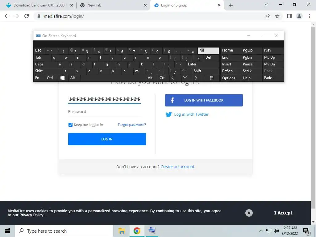
Task: Open new tab with plus button
Action: (x=231, y=5)
